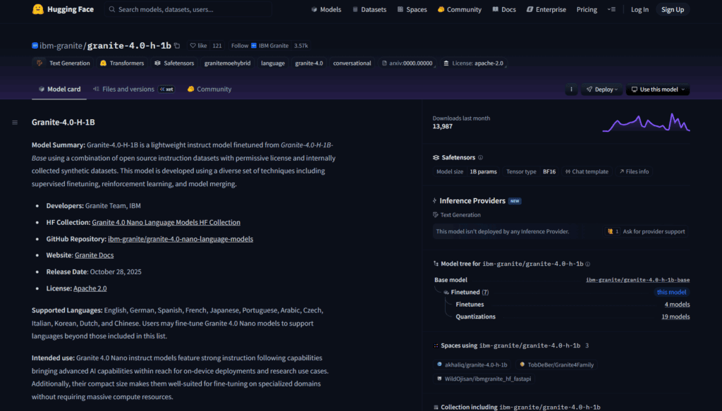Open the Deploy dropdown
The width and height of the screenshot is (722, 411).
602,90
